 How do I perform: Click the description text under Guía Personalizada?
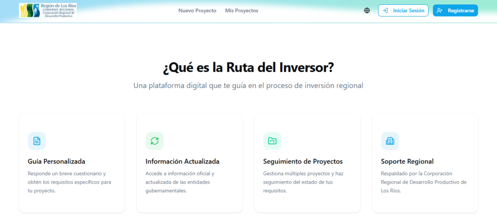[69, 182]
